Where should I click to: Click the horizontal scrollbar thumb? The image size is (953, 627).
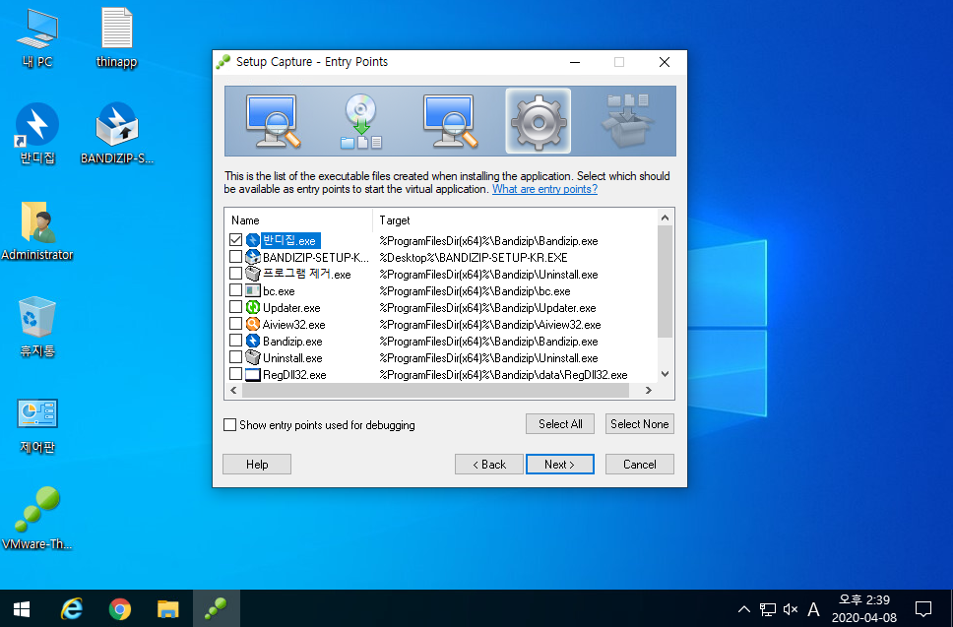point(435,390)
